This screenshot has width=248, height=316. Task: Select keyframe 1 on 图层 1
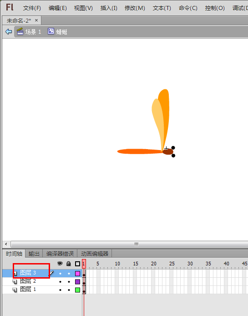point(84,290)
